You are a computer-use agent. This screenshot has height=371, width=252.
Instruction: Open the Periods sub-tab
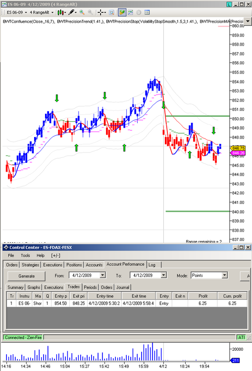(x=90, y=287)
